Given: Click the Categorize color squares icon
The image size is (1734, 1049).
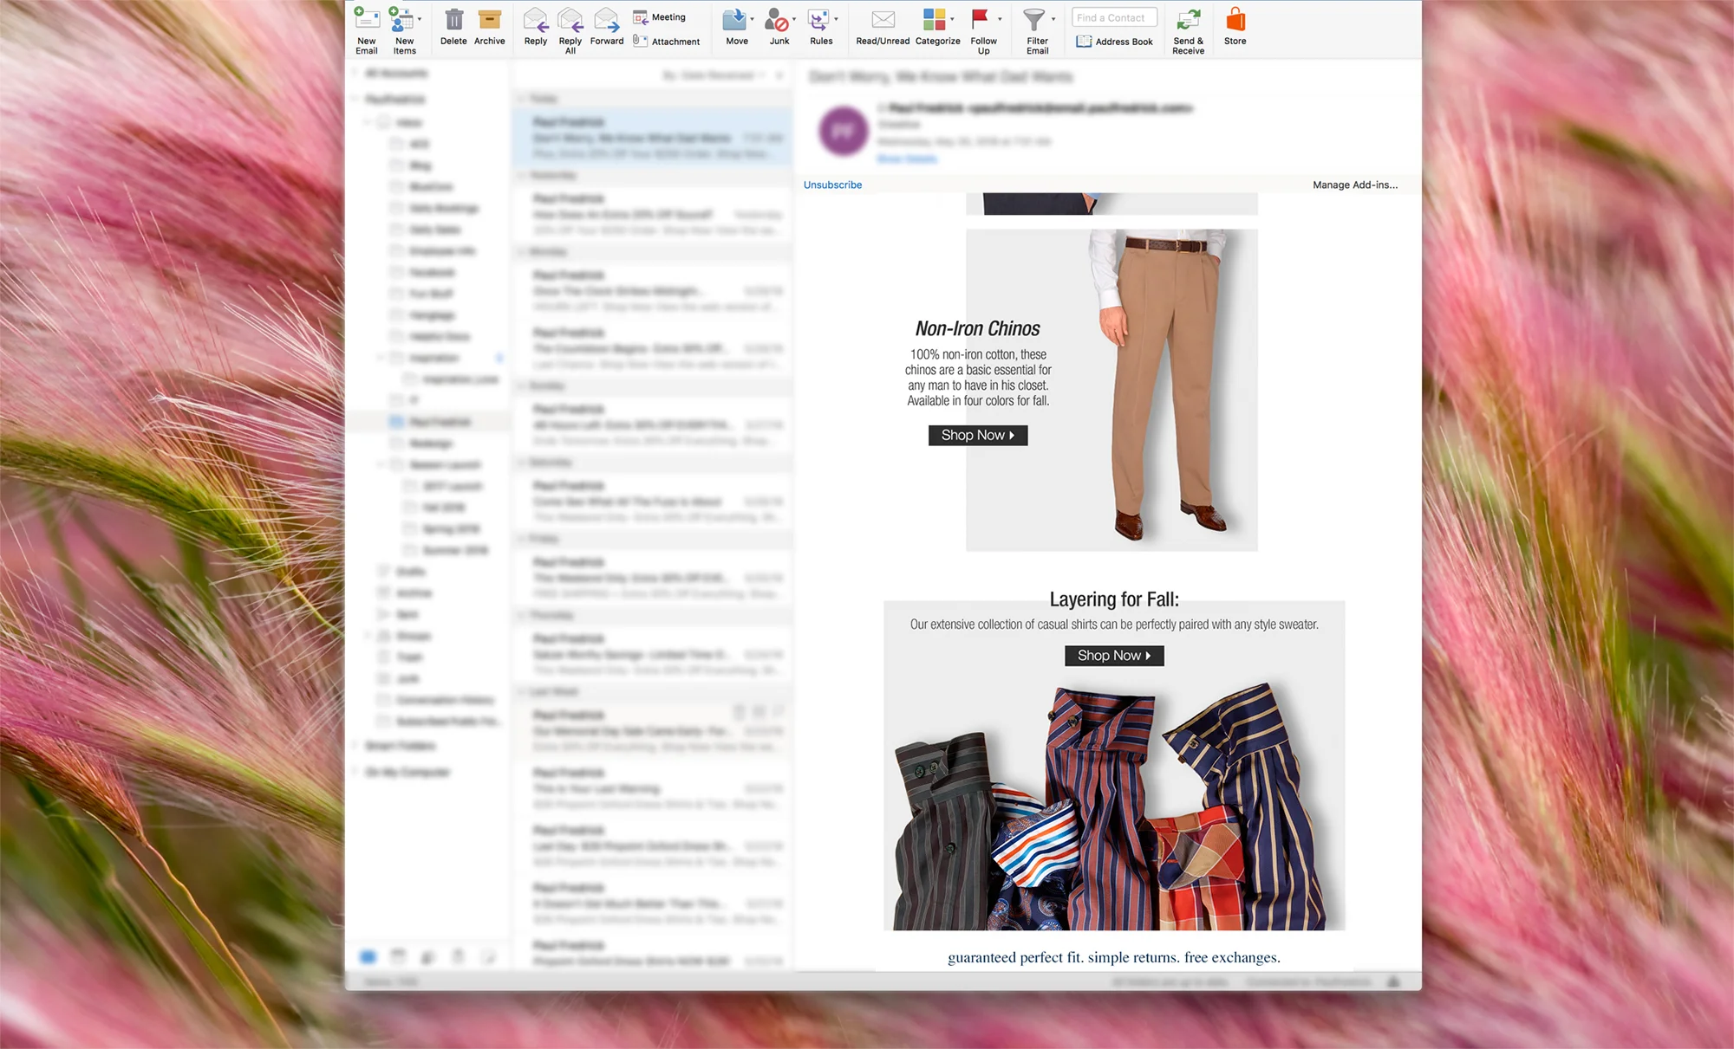Looking at the screenshot, I should point(934,19).
